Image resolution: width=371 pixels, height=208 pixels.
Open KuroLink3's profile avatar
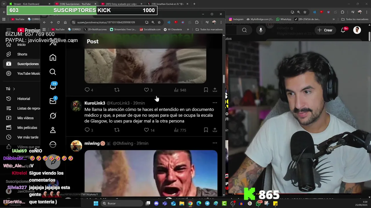click(76, 106)
